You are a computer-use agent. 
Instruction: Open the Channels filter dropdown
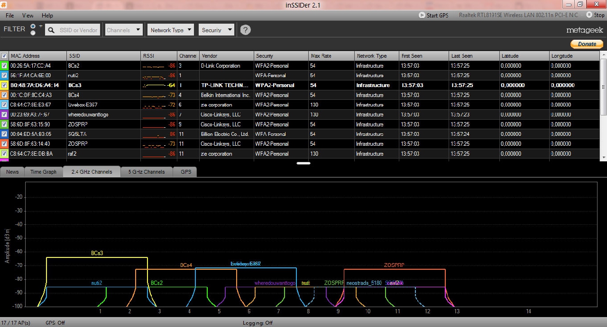pyautogui.click(x=124, y=30)
